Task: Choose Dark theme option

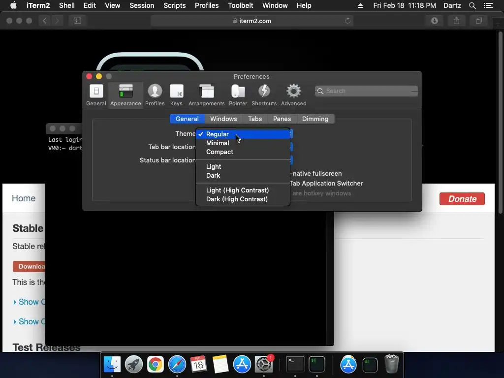Action: 243,176
